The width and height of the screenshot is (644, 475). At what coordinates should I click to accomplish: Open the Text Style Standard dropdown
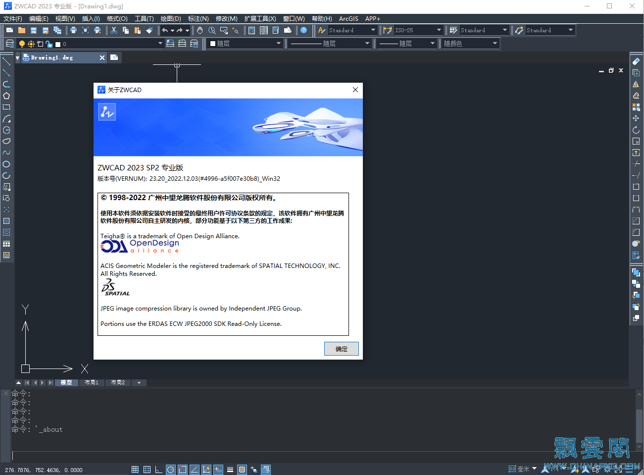tap(352, 30)
